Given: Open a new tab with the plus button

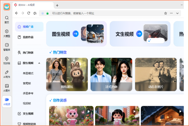Looking at the screenshot, I should point(57,5).
